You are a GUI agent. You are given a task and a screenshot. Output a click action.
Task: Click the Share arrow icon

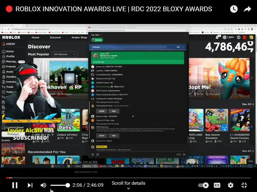pyautogui.click(x=247, y=9)
